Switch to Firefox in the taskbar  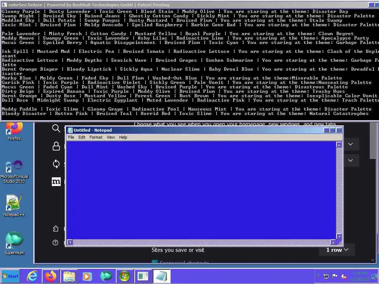click(50, 276)
